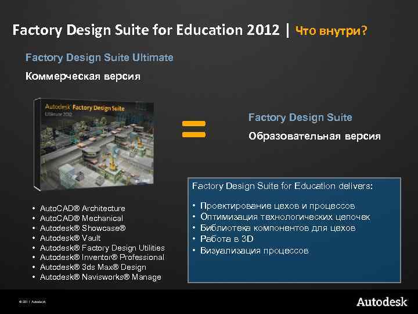The image size is (418, 314).
Task: Select 'Autodesk® Inventor® Professional' list item
Action: [102, 258]
